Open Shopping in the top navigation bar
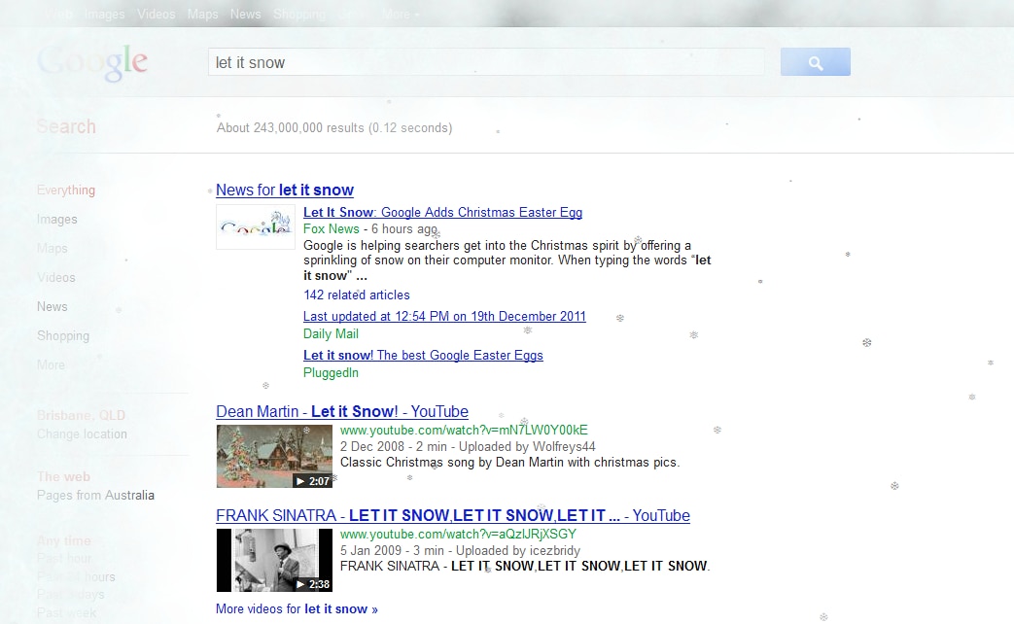This screenshot has height=624, width=1014. 299,15
